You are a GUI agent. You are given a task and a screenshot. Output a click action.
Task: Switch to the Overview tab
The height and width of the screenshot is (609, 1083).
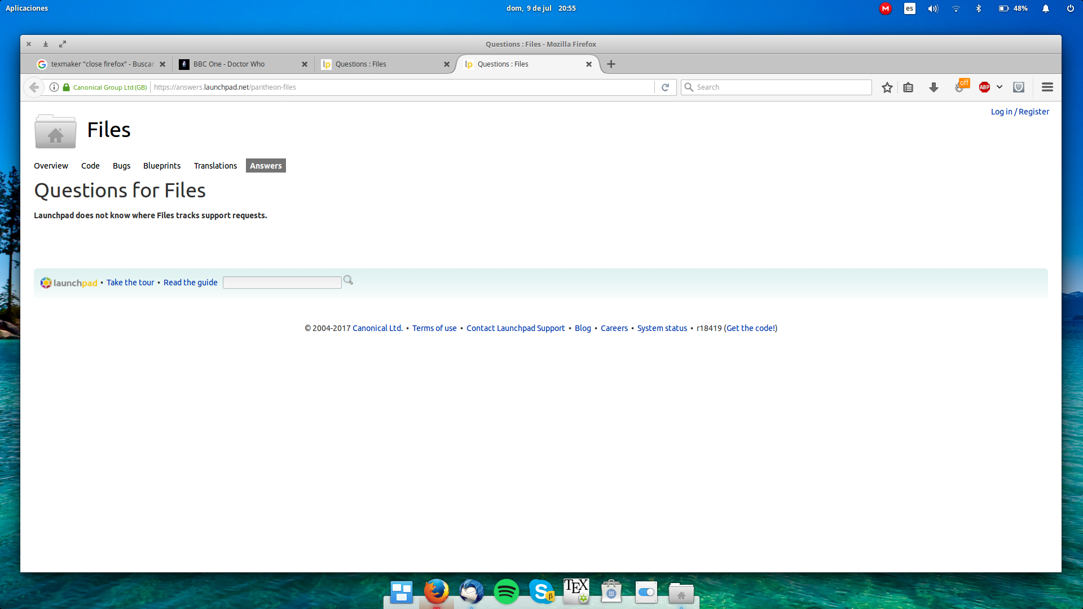[51, 165]
